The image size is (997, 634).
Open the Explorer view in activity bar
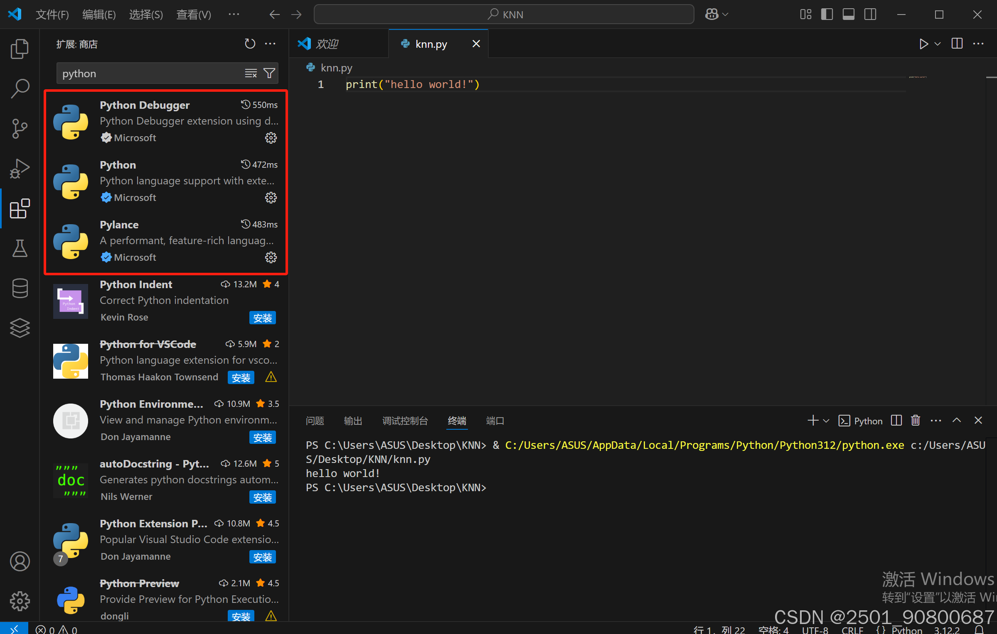coord(20,49)
